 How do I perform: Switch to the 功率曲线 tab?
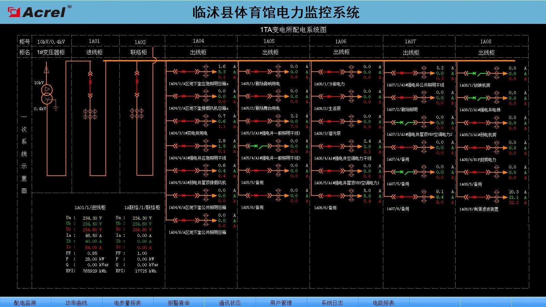[76, 303]
